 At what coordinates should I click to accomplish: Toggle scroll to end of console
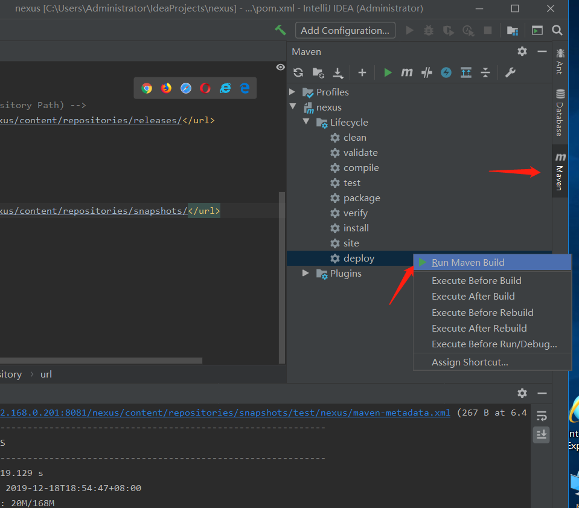pos(542,434)
